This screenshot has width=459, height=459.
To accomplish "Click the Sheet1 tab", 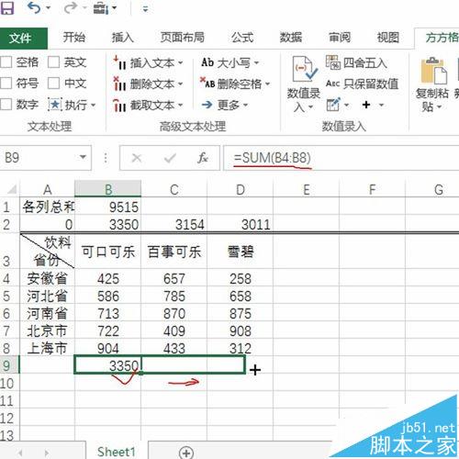I will tap(117, 452).
